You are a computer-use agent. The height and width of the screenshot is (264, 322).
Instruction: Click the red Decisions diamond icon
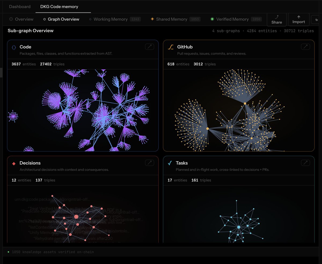(x=14, y=163)
